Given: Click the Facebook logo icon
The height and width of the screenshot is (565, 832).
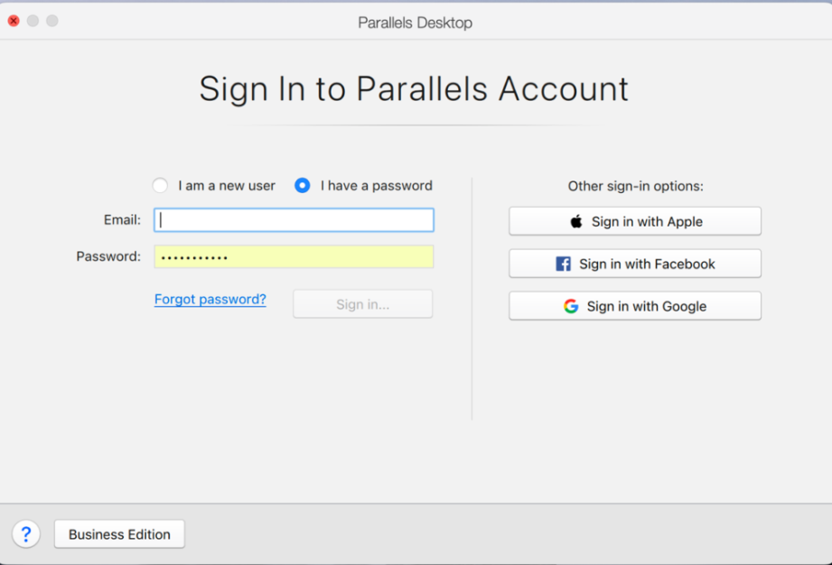Looking at the screenshot, I should click(563, 264).
